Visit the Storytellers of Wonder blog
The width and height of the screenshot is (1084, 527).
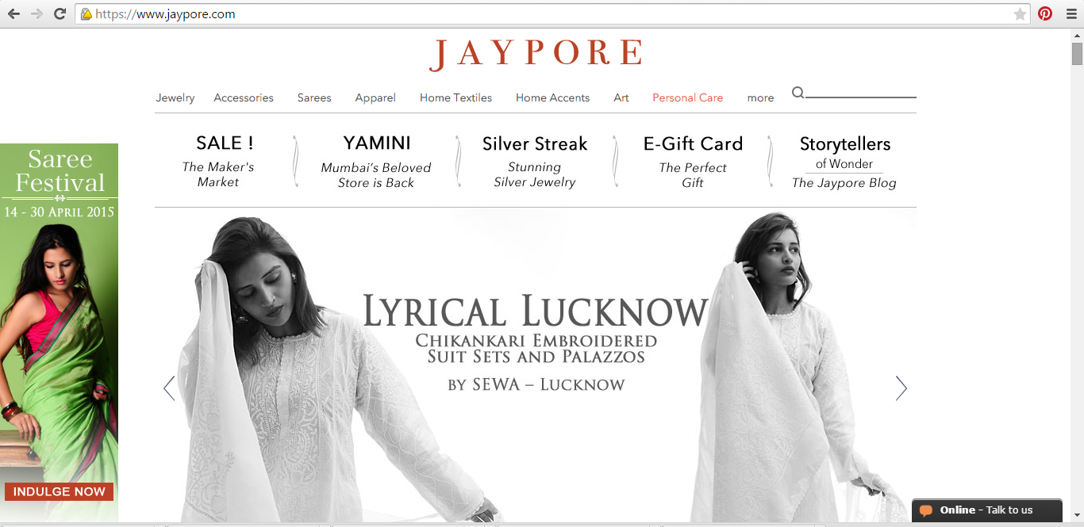coord(844,158)
